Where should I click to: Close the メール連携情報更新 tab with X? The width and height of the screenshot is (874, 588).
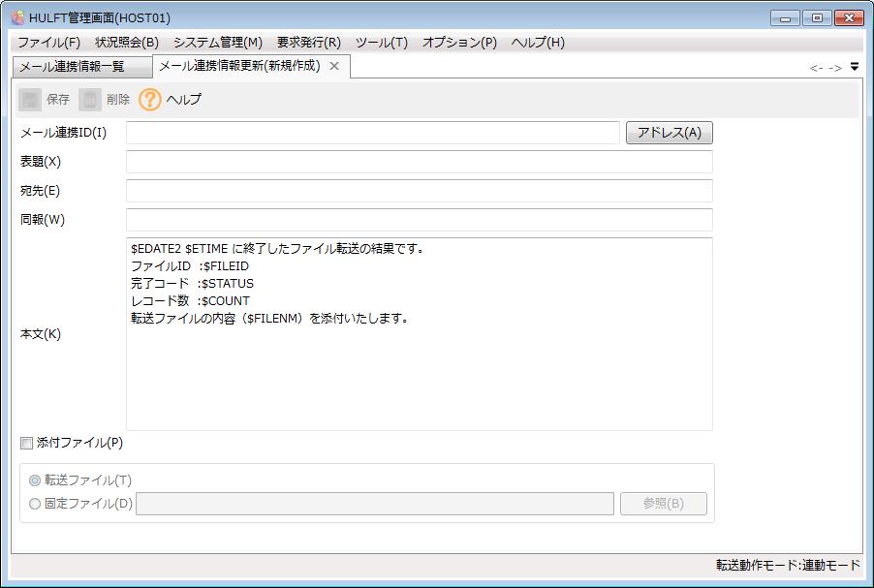coord(334,66)
